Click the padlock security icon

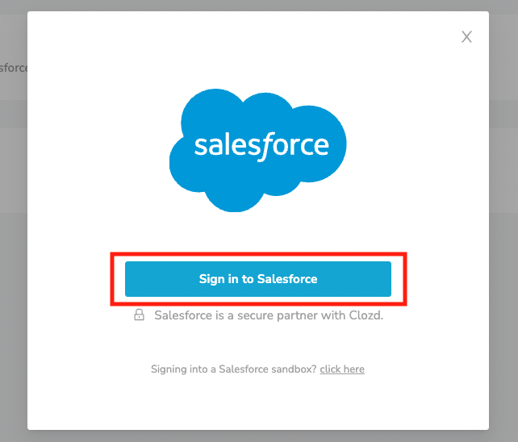[139, 315]
